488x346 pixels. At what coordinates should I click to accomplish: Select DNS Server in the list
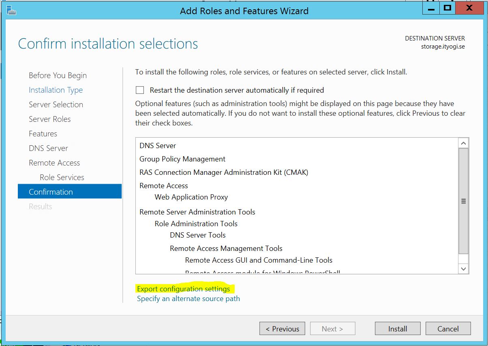[x=158, y=146]
